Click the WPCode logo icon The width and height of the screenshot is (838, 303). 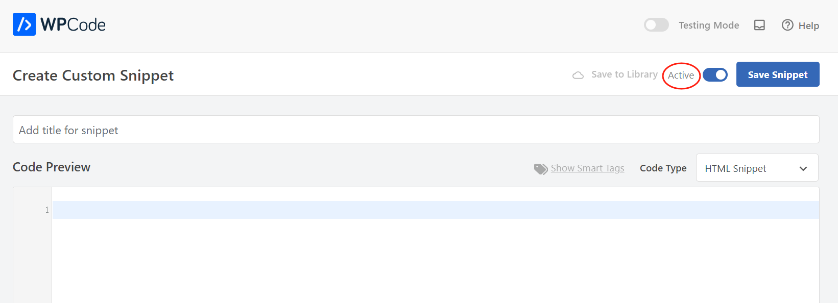(24, 24)
